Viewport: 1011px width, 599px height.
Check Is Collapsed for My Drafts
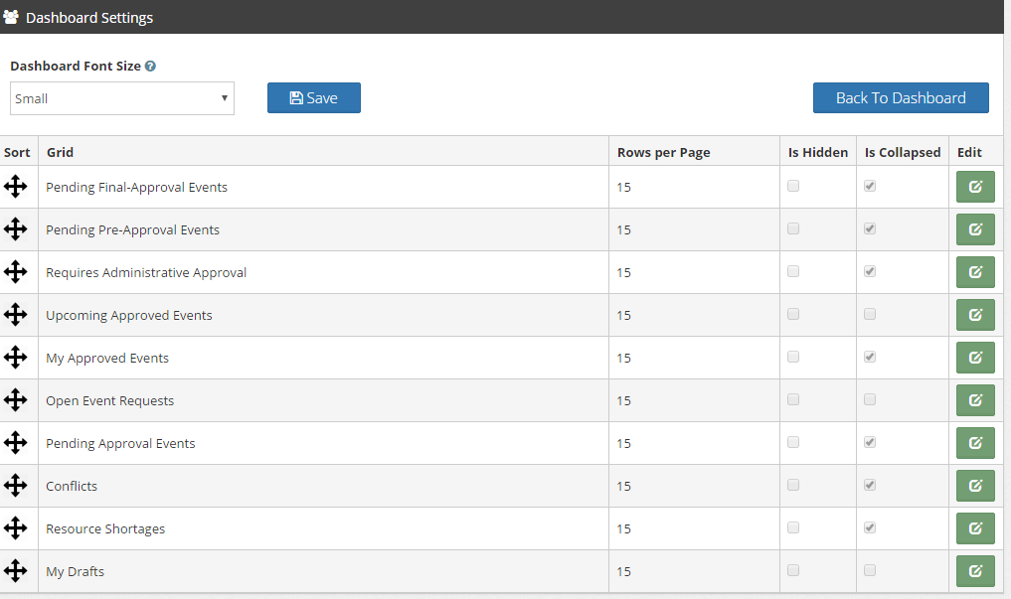coord(870,570)
